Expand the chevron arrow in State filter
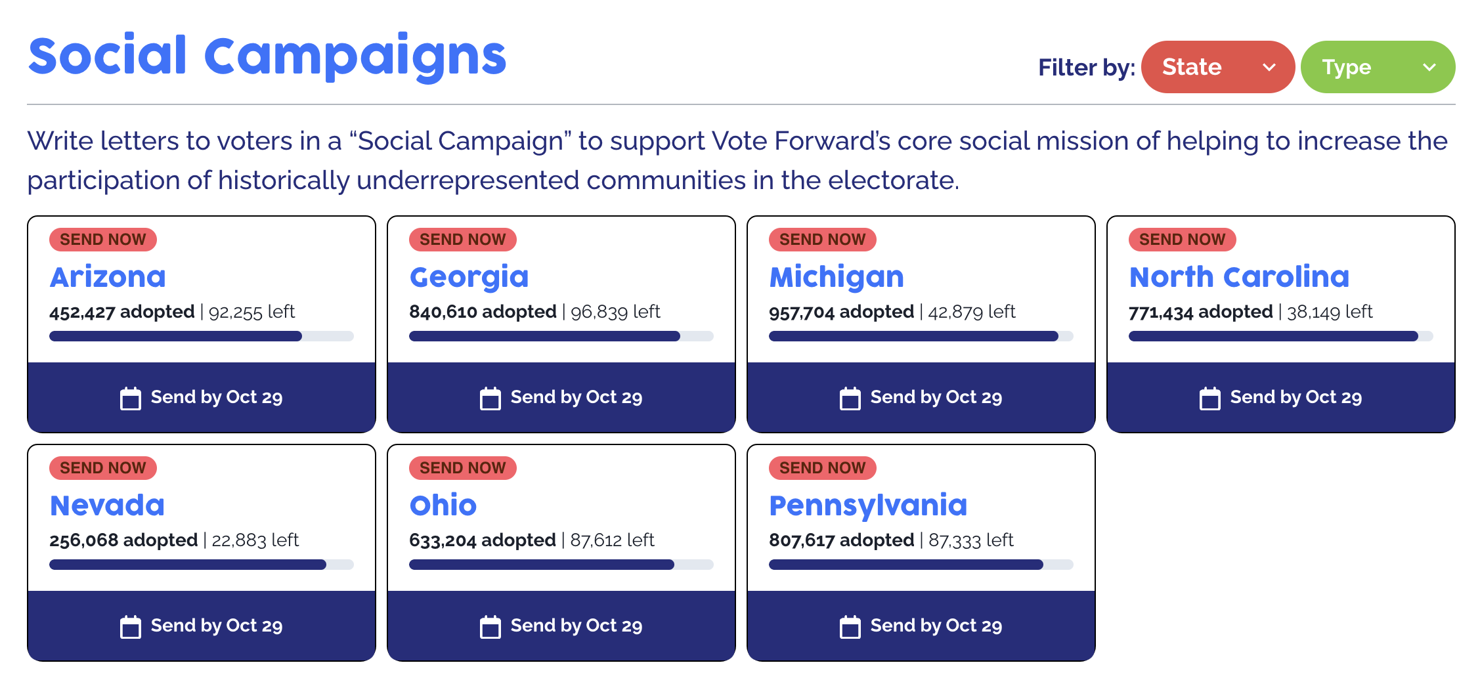Screen dimensions: 1480x688 (1269, 67)
